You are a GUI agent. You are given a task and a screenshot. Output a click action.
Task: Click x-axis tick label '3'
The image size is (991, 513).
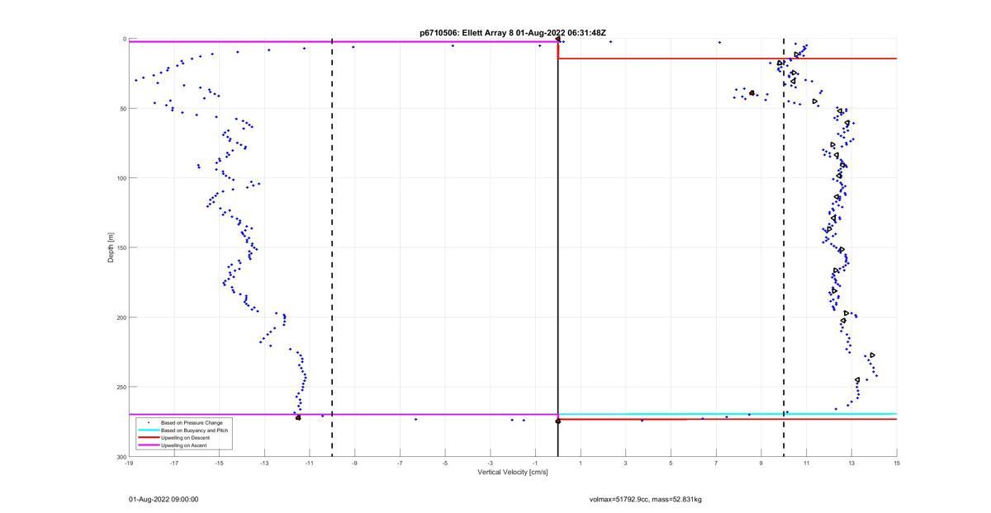click(x=625, y=462)
